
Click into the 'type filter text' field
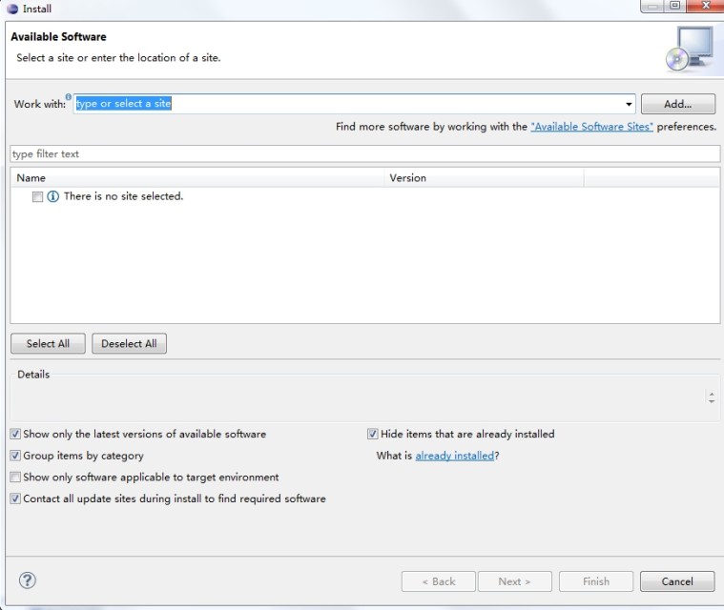364,153
